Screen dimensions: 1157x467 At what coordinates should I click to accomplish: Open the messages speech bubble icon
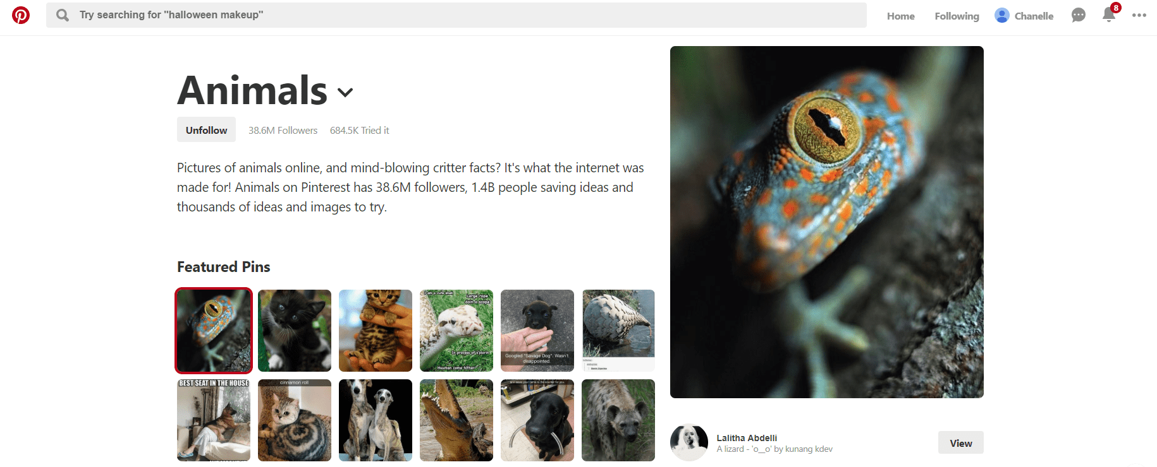click(x=1079, y=15)
